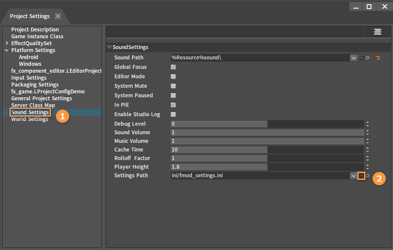Click the Sound Volume slider field
This screenshot has height=250, width=393.
[267, 132]
